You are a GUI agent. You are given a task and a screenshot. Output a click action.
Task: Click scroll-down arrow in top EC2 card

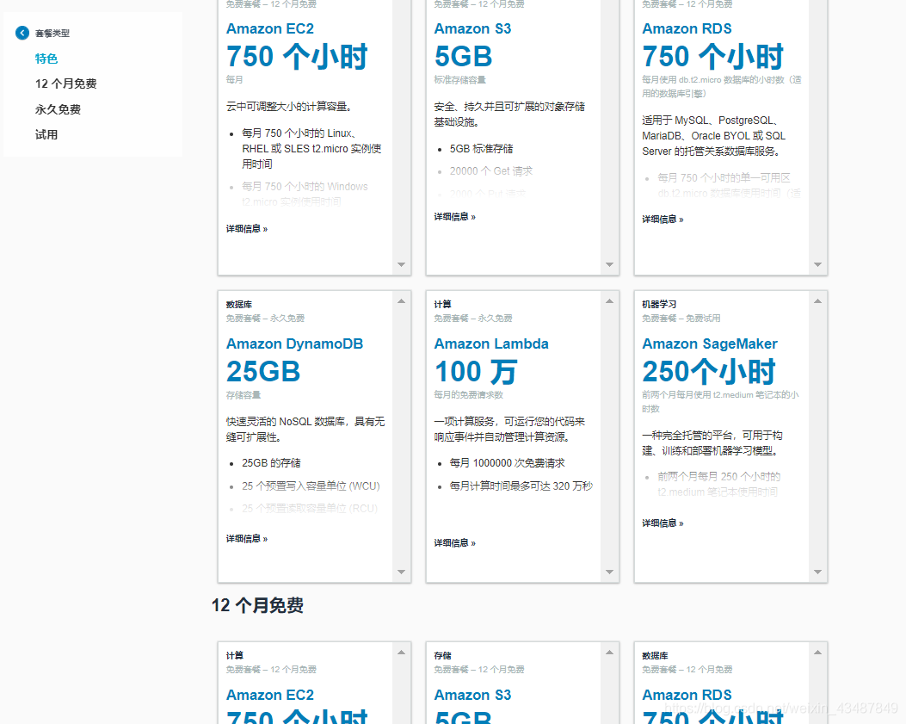[401, 265]
